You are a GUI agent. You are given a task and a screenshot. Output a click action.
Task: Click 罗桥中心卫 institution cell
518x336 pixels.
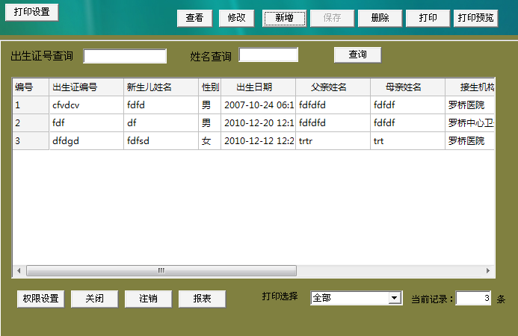coord(469,122)
